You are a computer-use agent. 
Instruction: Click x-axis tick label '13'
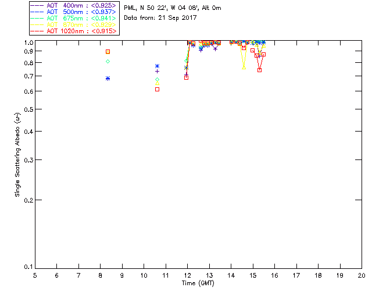point(209,275)
